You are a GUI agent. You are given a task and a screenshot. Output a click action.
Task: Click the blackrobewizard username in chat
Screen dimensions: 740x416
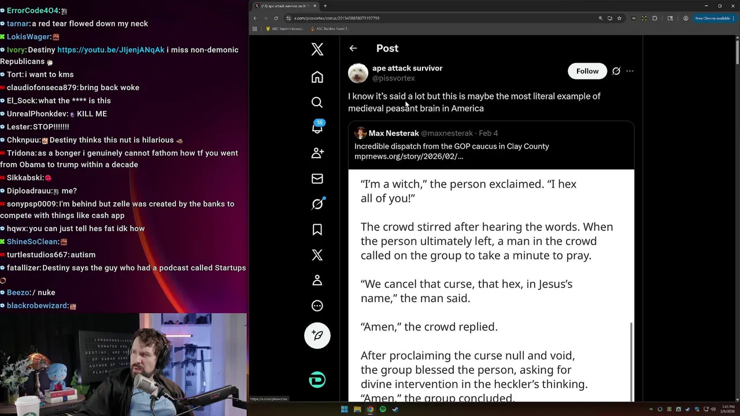point(37,306)
